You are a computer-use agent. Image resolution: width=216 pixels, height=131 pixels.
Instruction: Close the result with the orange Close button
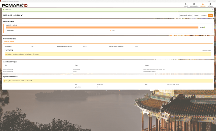point(210,15)
